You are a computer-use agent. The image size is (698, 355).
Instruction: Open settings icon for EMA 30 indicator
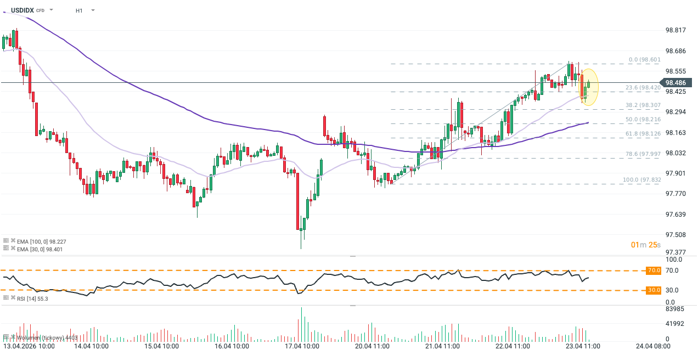(x=5, y=249)
